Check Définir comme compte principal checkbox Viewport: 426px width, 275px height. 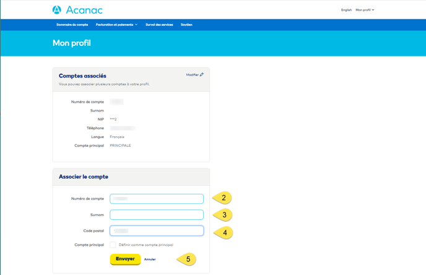coord(113,245)
